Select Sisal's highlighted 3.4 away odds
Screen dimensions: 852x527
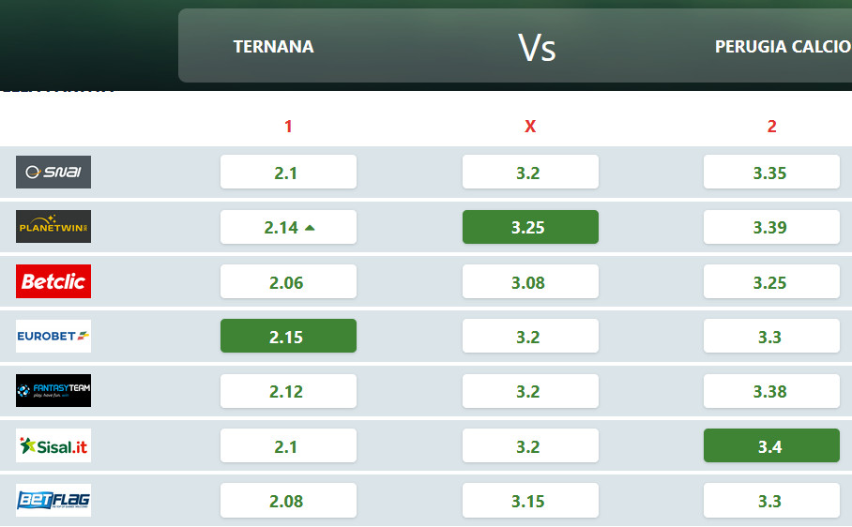tap(771, 445)
